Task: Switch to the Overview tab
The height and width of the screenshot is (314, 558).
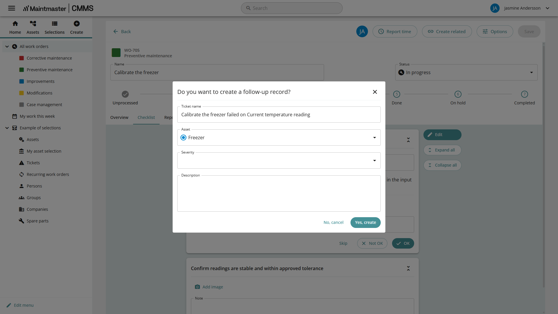Action: click(x=119, y=117)
